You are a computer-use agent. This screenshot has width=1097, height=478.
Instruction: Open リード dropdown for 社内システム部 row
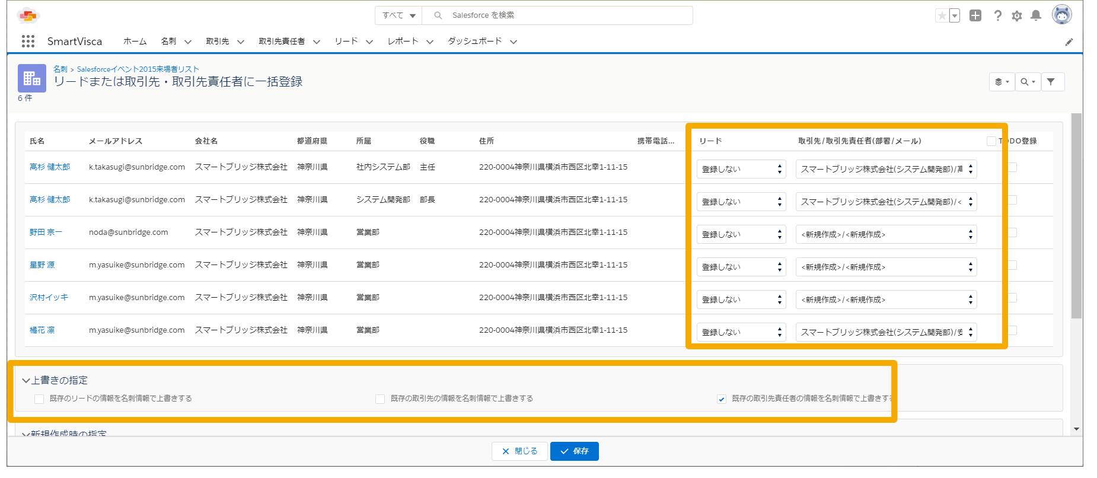point(741,169)
